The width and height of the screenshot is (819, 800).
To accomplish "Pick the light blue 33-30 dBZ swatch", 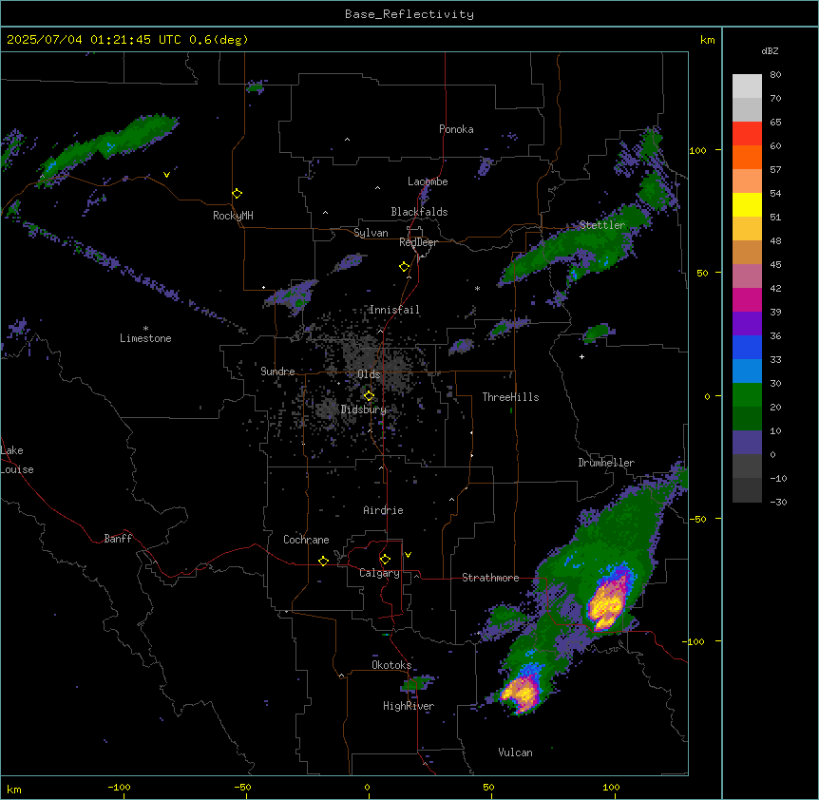I will click(x=747, y=371).
